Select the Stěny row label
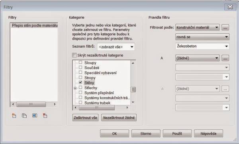The width and height of the screenshot is (239, 144). [x=89, y=83]
